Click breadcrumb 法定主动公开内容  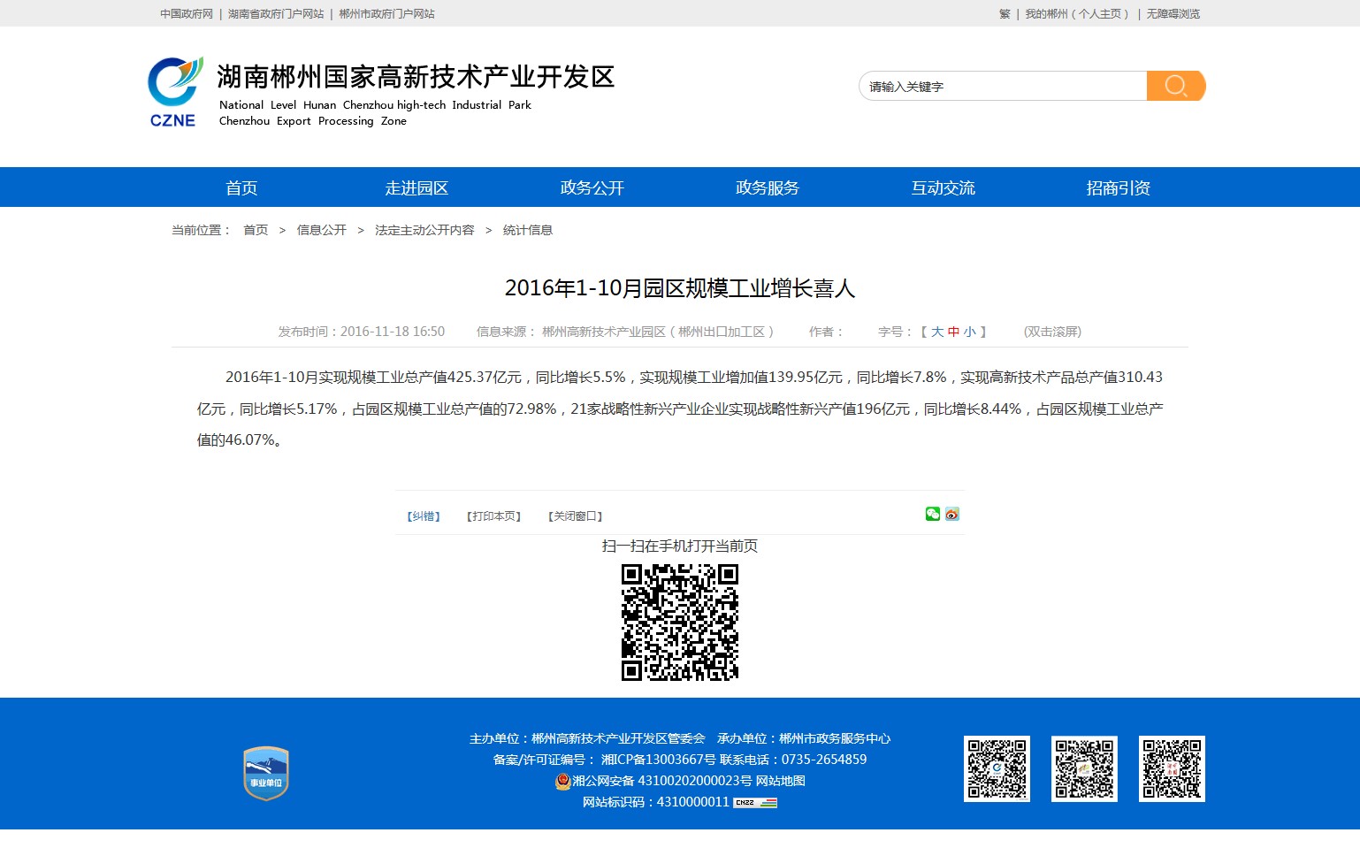coord(424,230)
